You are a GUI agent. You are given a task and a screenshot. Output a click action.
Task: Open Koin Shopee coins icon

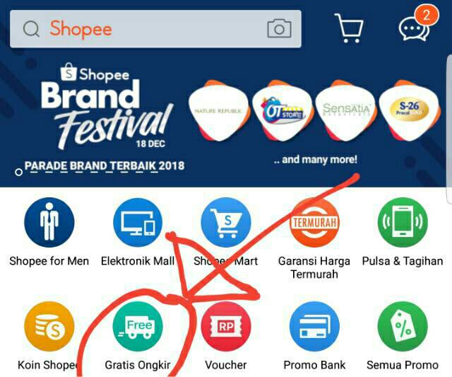49,327
